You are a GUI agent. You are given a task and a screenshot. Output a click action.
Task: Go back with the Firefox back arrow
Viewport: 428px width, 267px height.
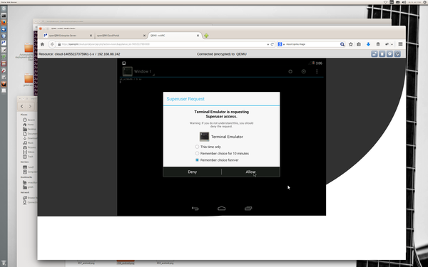click(x=52, y=44)
